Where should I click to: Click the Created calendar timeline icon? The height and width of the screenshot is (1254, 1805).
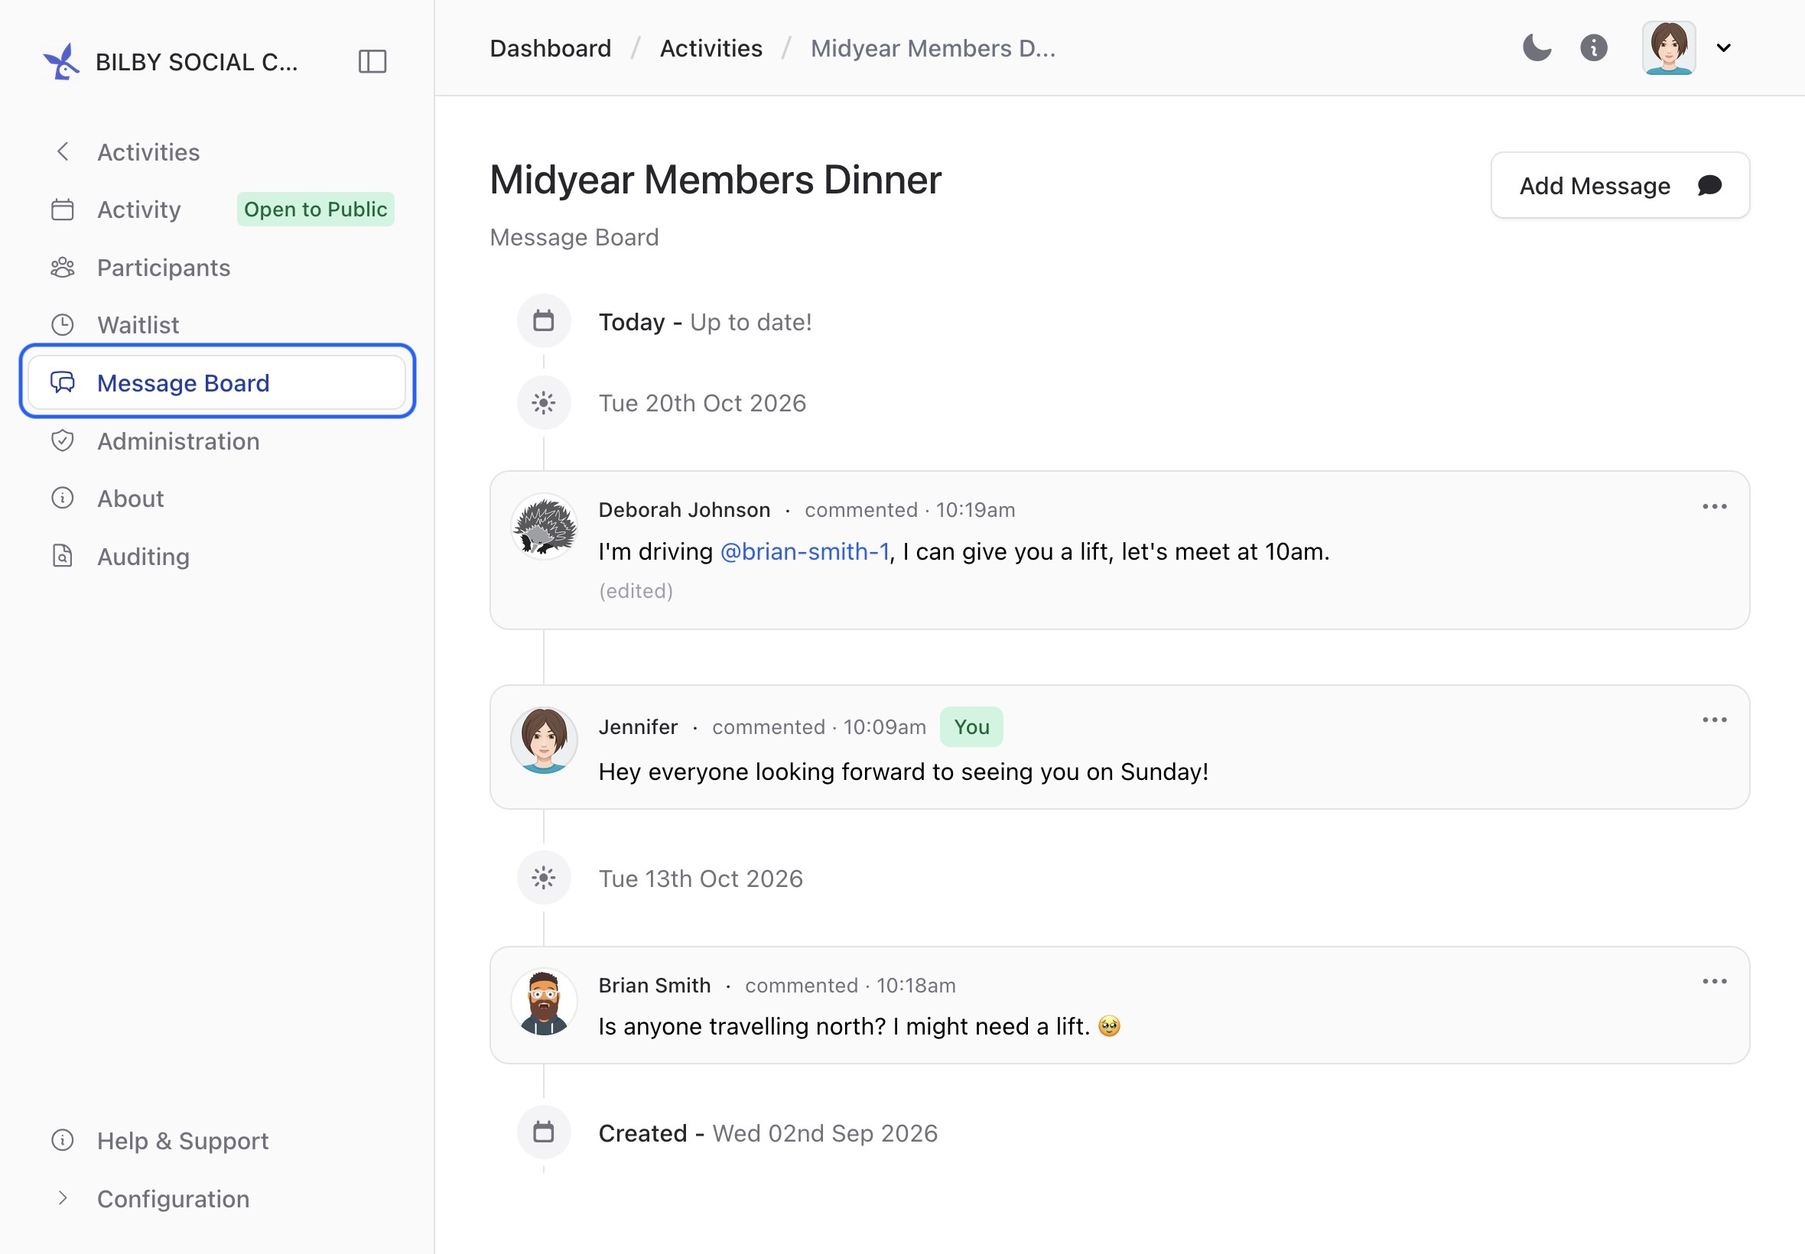(544, 1132)
